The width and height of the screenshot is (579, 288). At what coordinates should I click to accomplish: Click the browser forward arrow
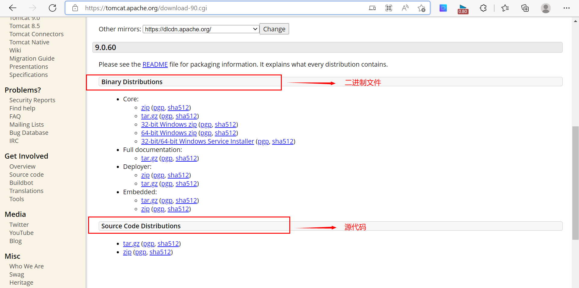(33, 8)
